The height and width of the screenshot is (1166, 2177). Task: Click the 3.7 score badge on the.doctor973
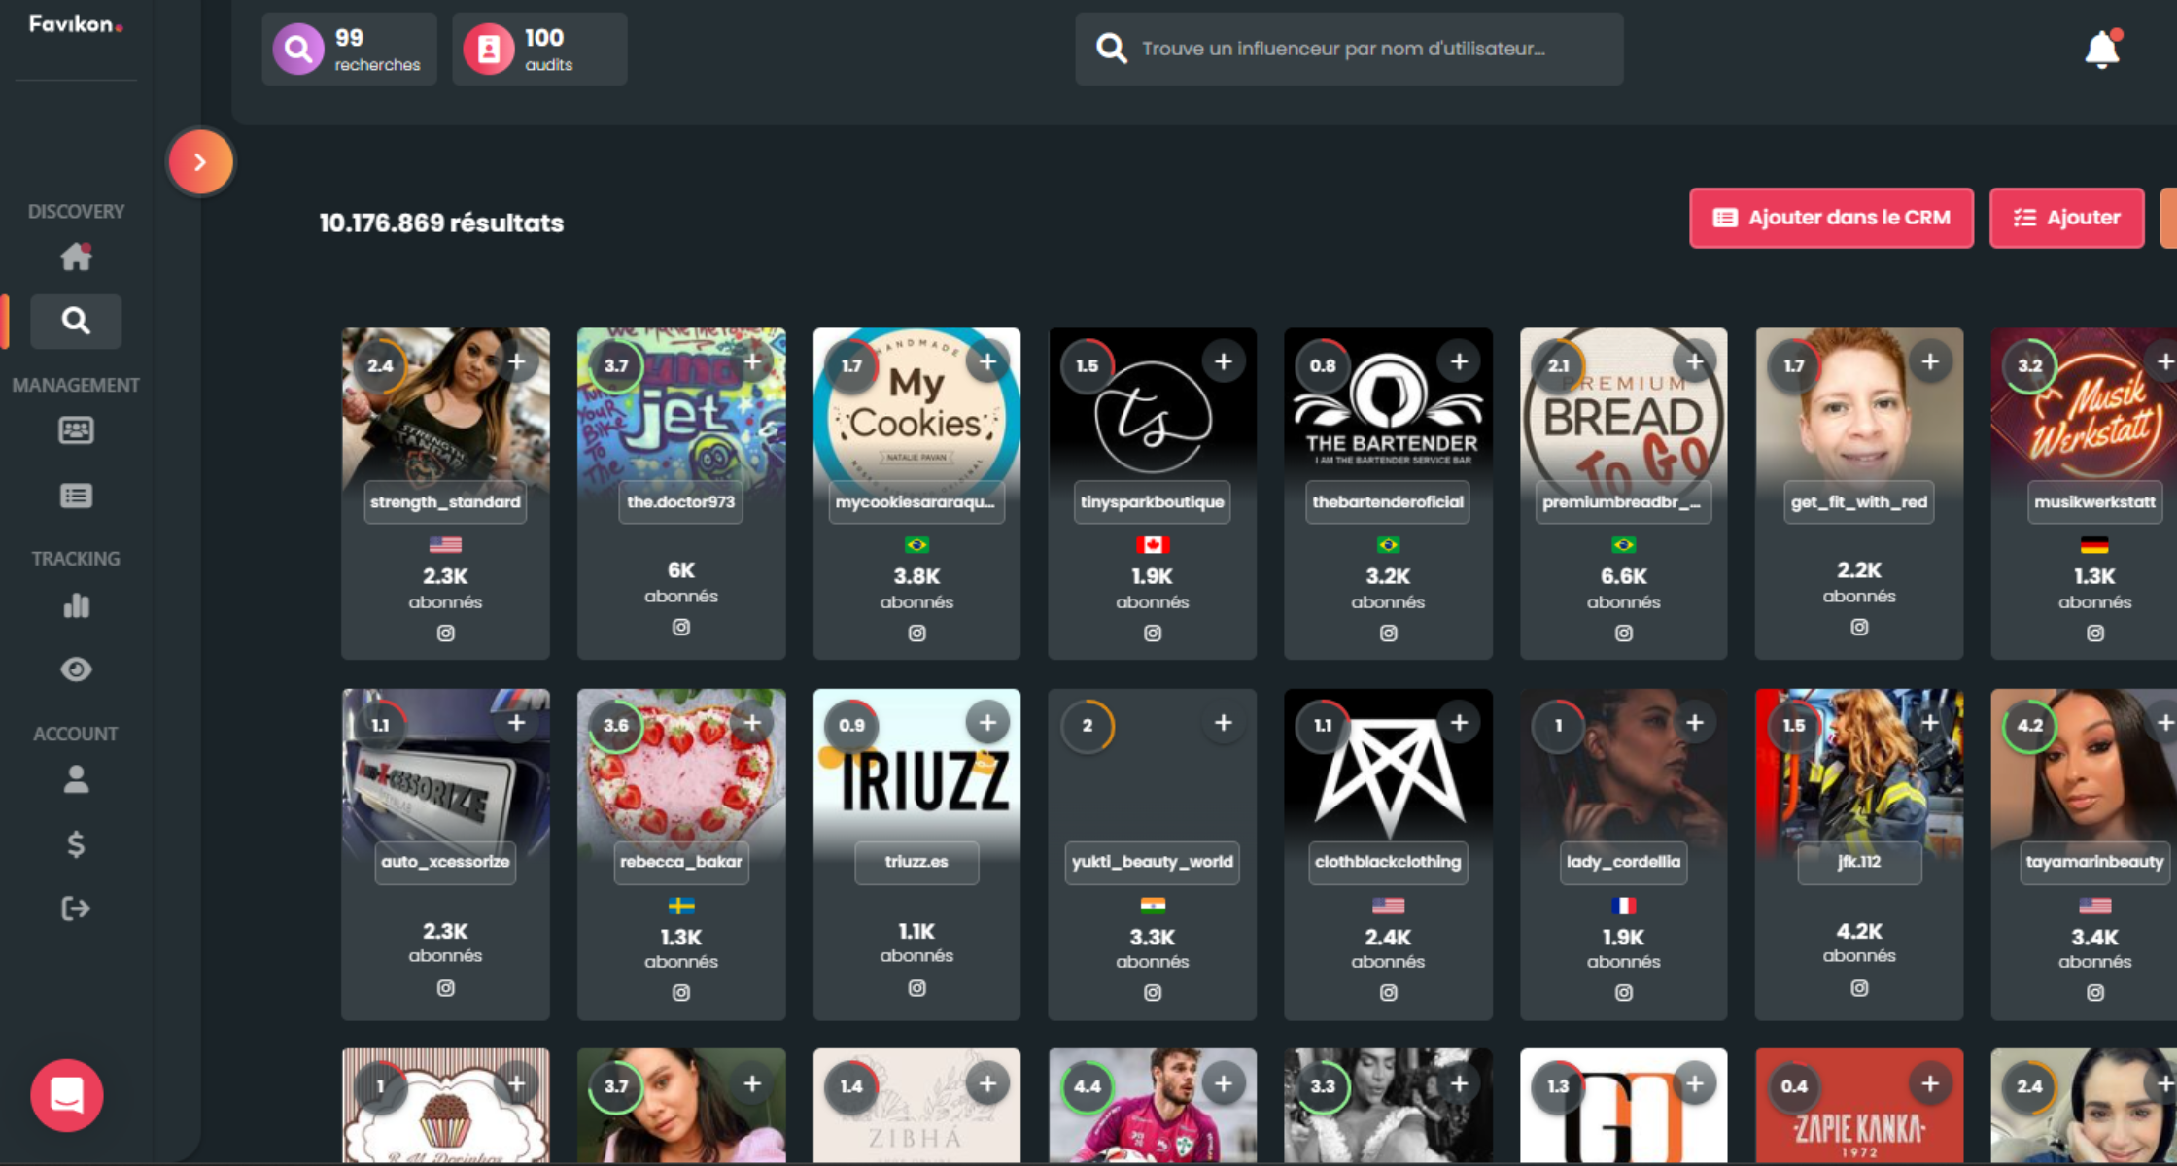point(616,366)
